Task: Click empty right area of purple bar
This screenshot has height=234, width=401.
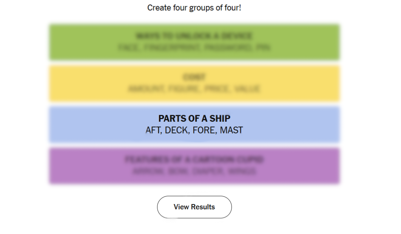Action: pos(310,166)
